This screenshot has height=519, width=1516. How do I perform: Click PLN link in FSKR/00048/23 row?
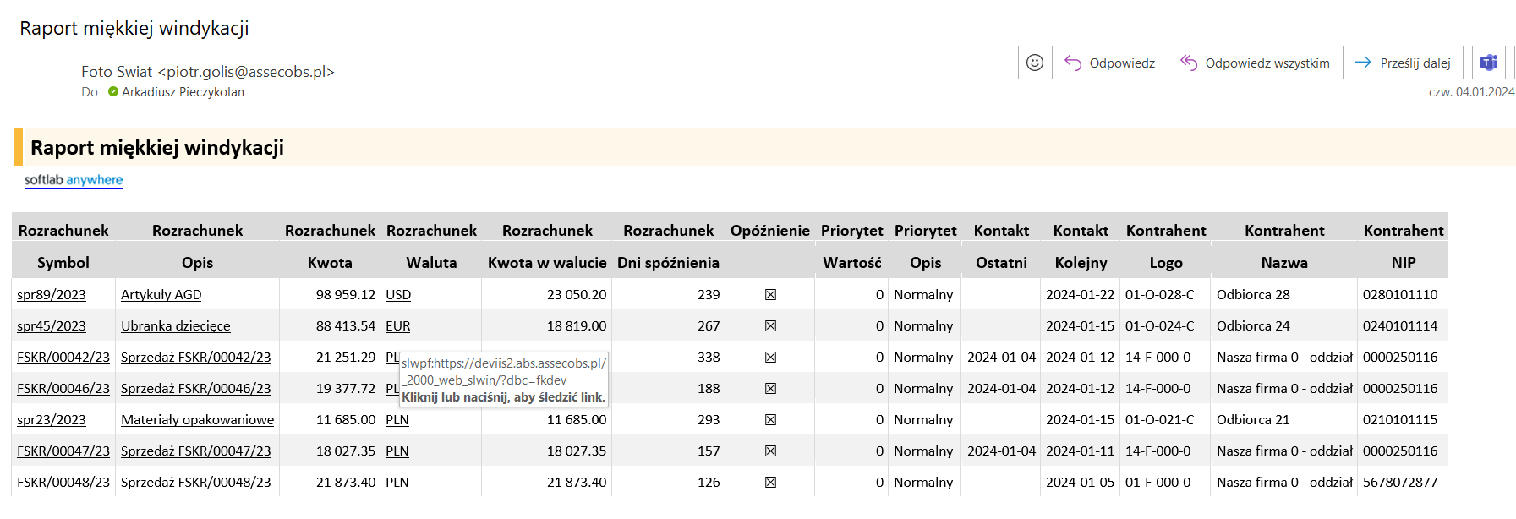[397, 483]
